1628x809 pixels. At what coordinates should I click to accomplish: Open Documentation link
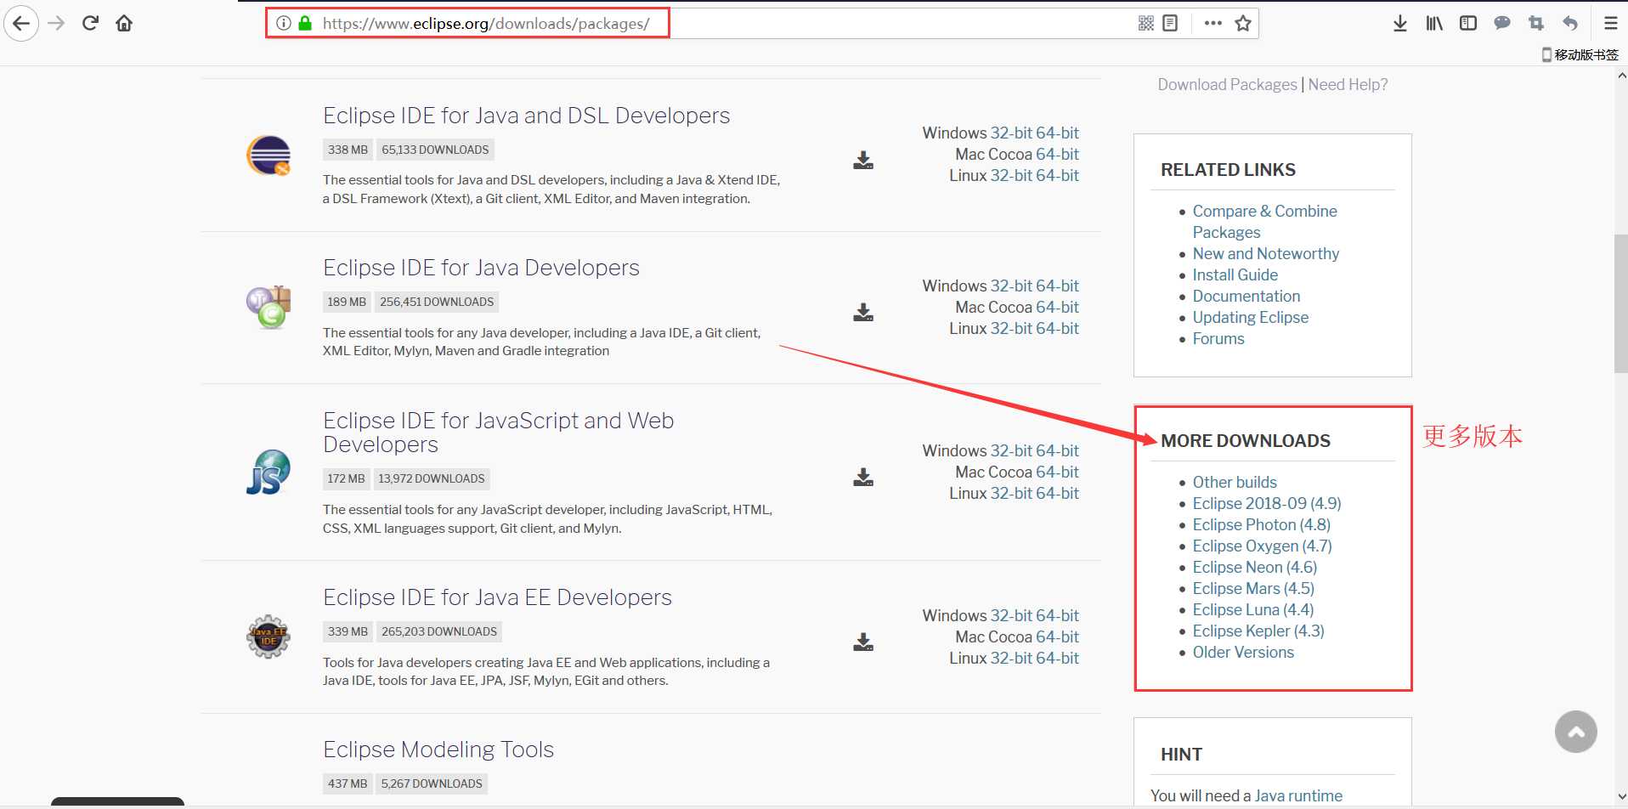1246,296
